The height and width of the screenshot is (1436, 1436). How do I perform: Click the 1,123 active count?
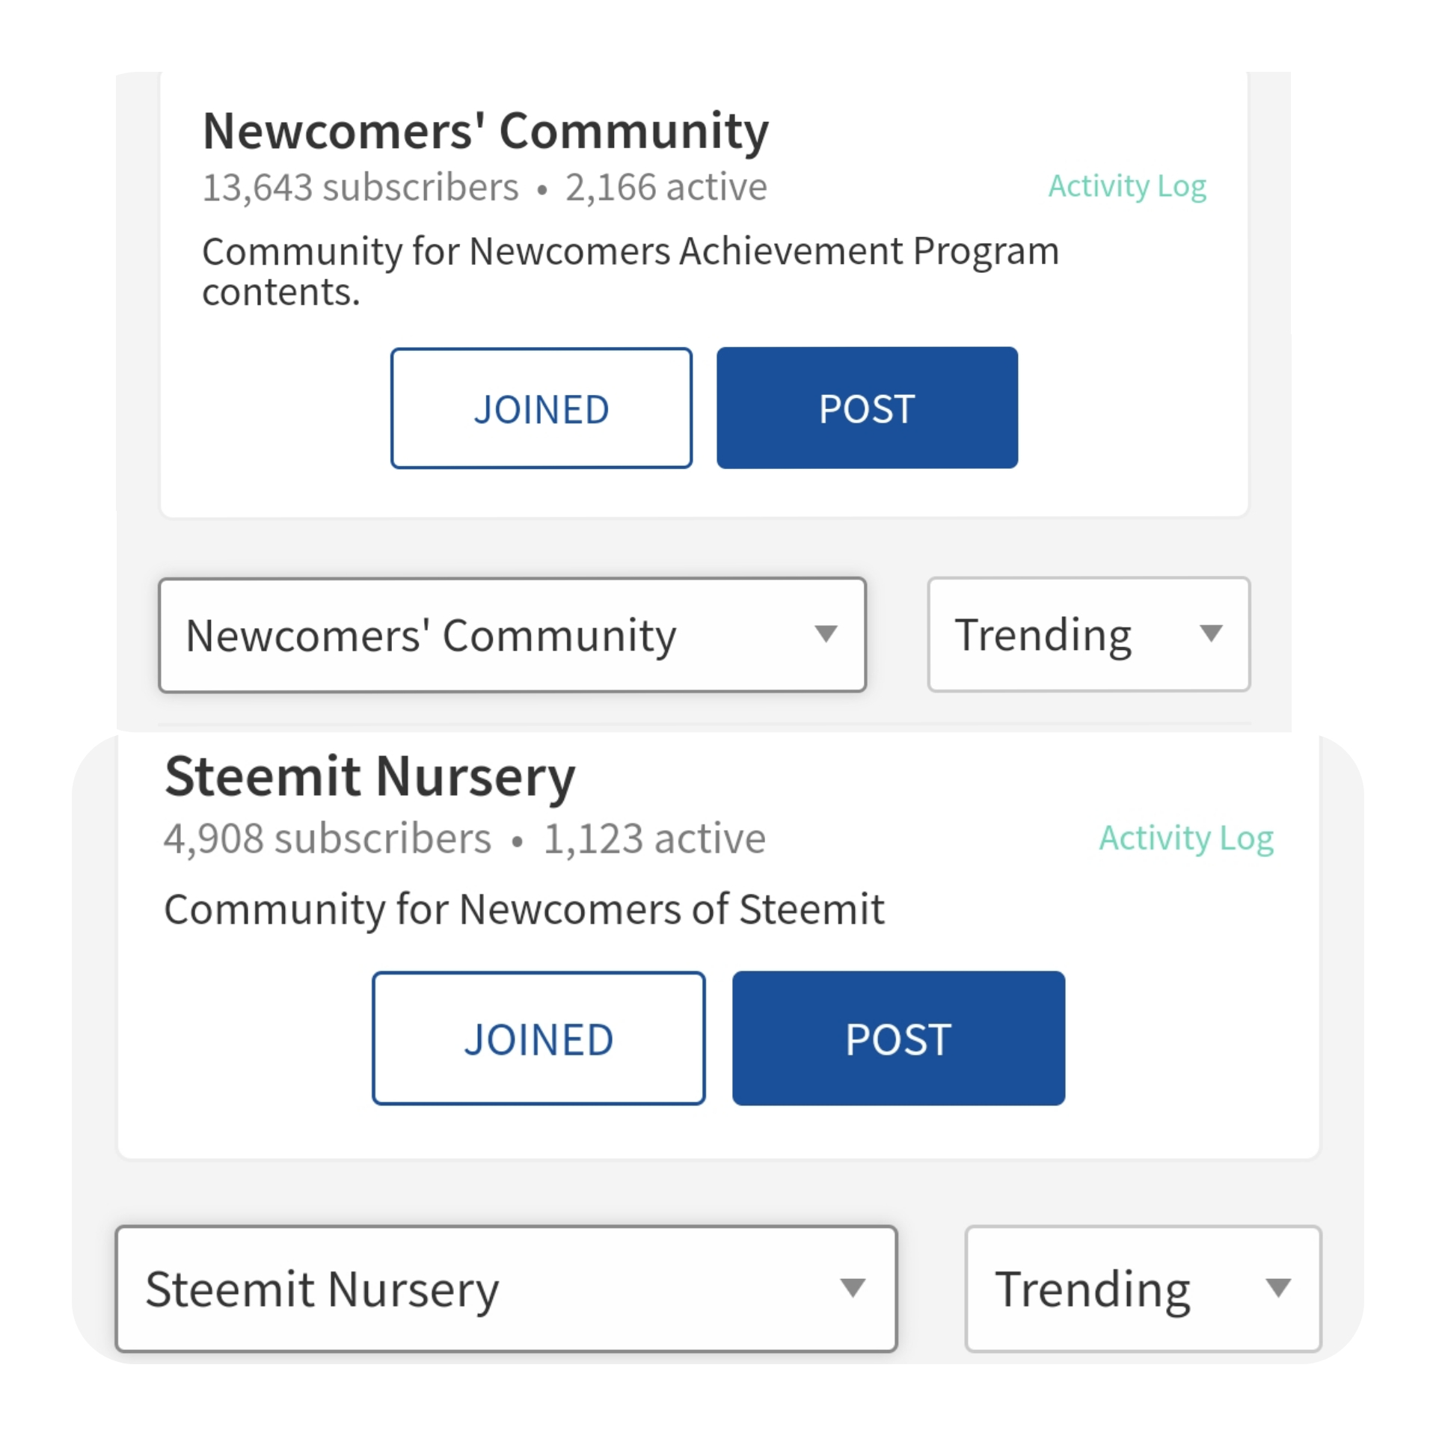tap(654, 838)
